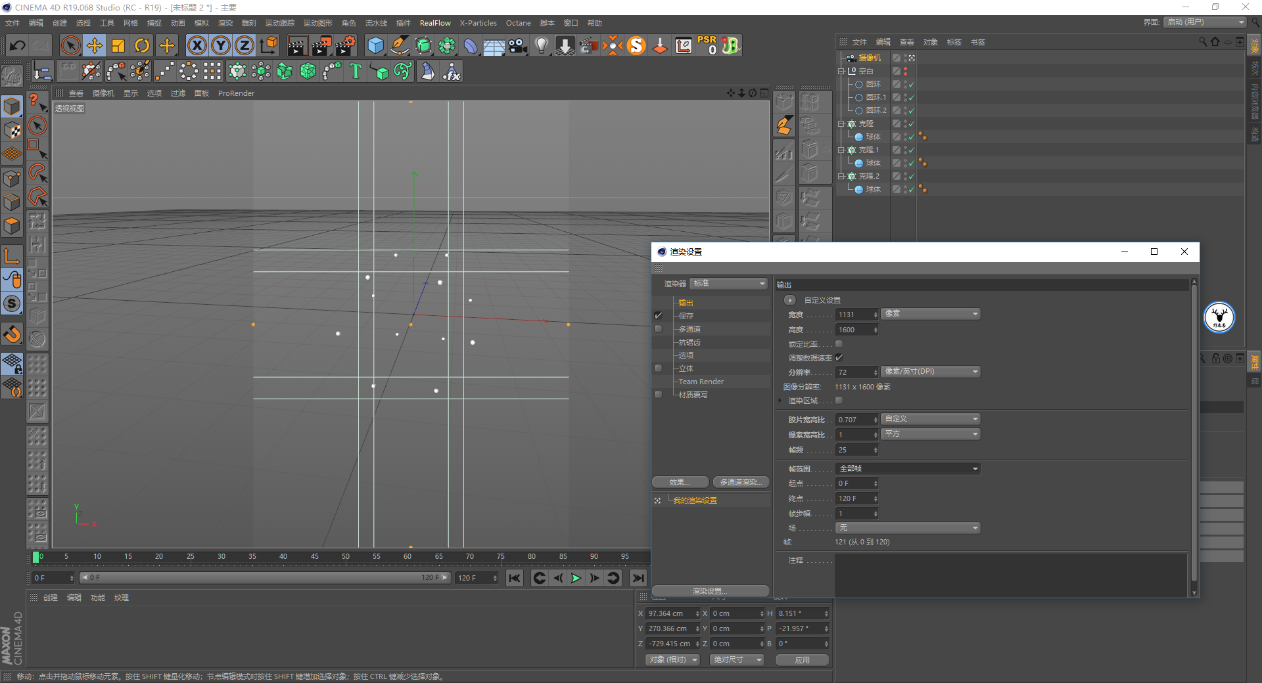Click the Enable Snap S icon
Viewport: 1262px width, 683px height.
12,303
